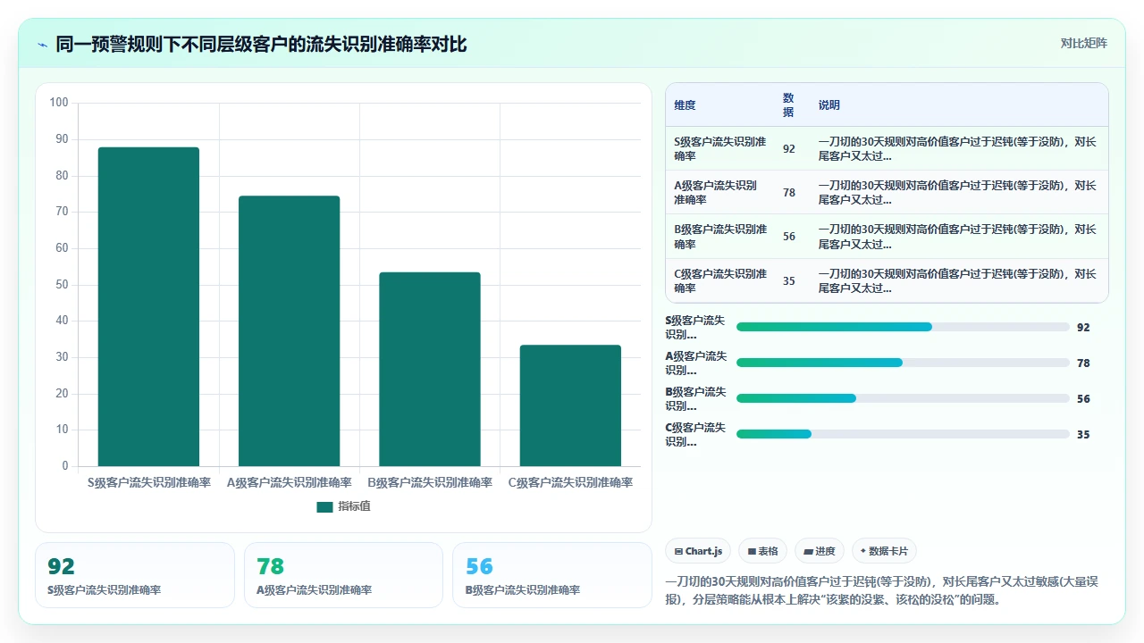
Task: Click the B级客户流失 progress bar
Action: tap(903, 398)
